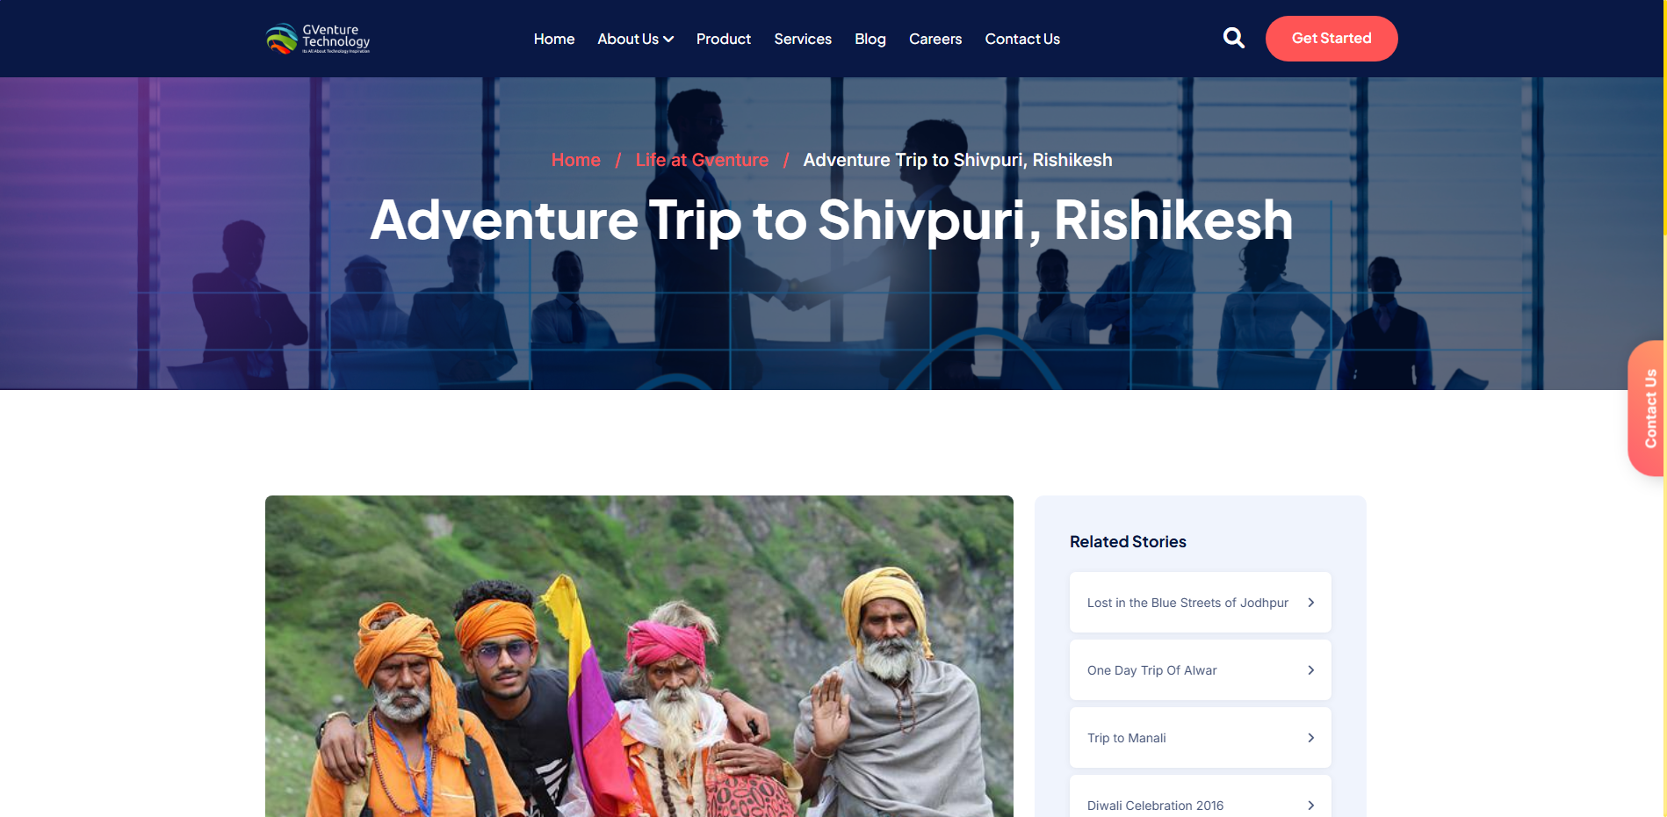This screenshot has width=1667, height=817.
Task: Click the sadhus group photo
Action: pos(639,656)
